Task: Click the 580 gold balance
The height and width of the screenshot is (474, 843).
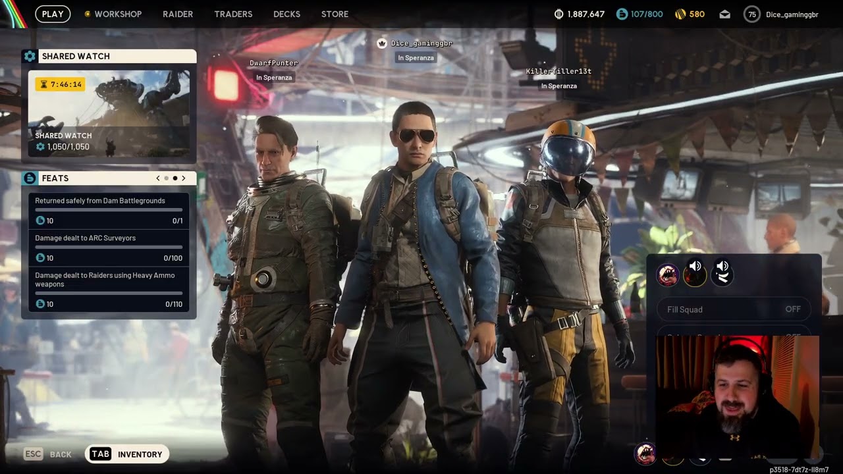Action: point(697,14)
